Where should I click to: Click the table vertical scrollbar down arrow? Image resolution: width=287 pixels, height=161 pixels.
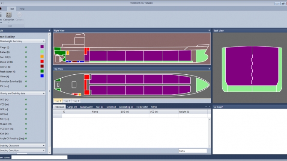tap(209, 146)
